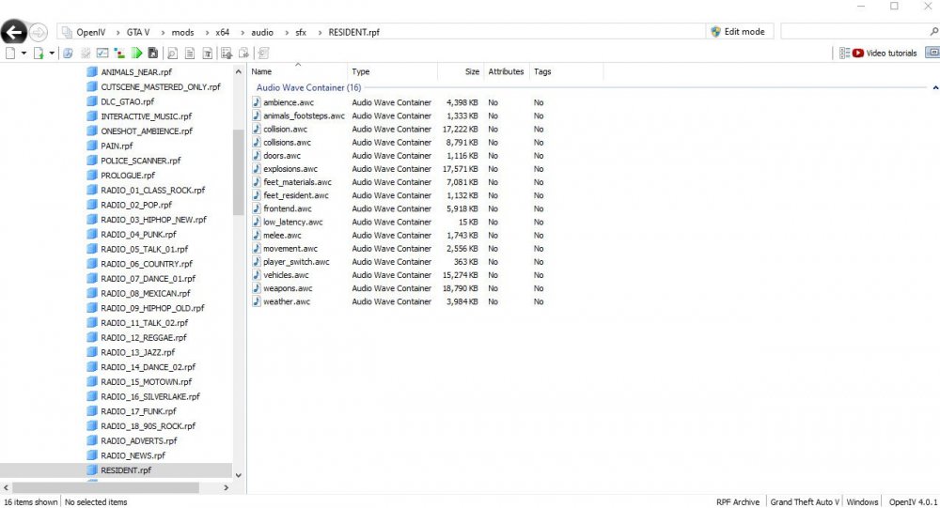This screenshot has width=940, height=508.
Task: Select RADIO_13_JAZZ.rpf in the tree
Action: coord(138,352)
